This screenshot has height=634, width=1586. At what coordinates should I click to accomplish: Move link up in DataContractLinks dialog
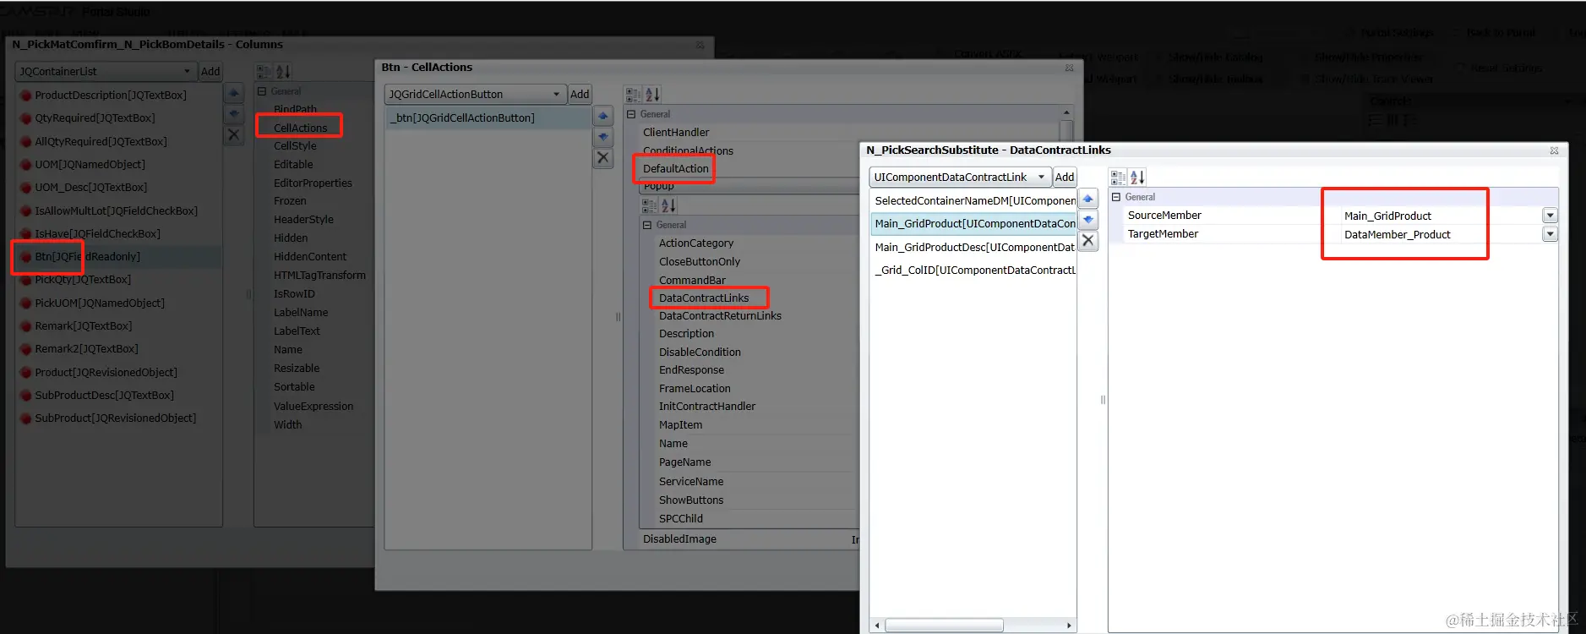click(x=1088, y=199)
